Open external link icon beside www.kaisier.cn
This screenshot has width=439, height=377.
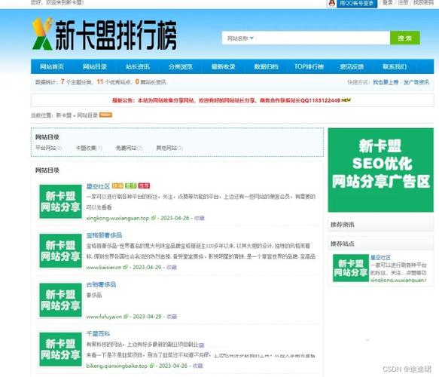126,267
